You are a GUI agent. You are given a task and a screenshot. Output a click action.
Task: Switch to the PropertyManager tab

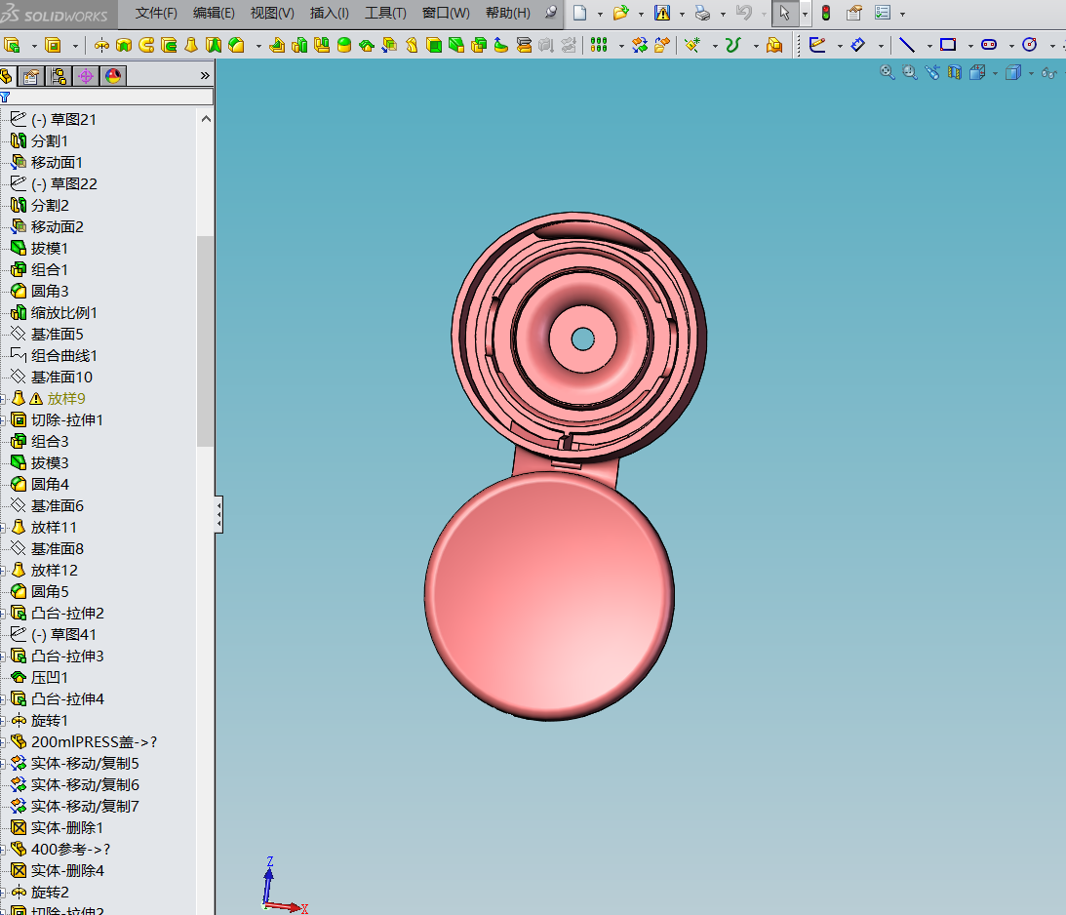[31, 75]
